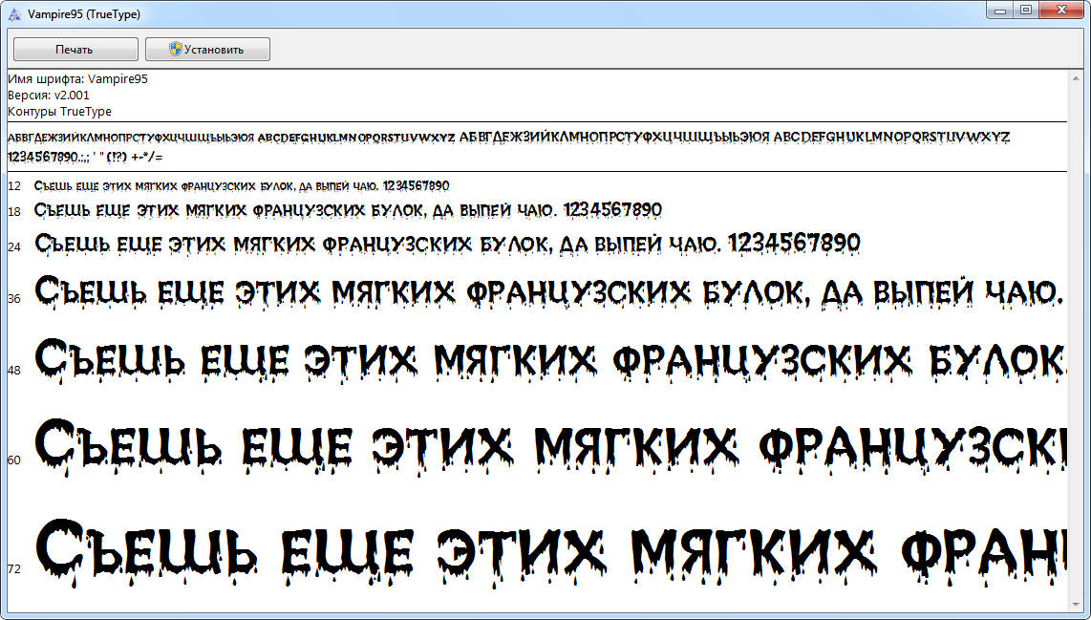Click the 60-point sample sentence
Viewport: 1091px width, 620px height.
[x=549, y=447]
